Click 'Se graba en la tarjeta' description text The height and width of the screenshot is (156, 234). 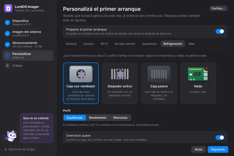coord(119,34)
